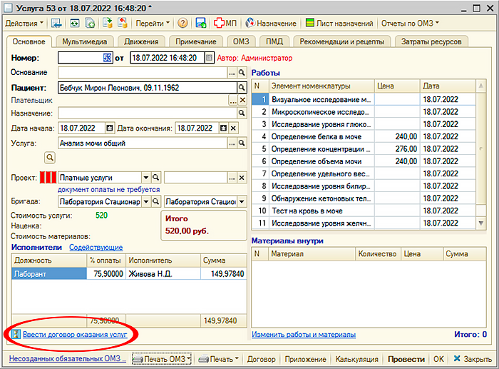Open the Действия dropdown menu
The height and width of the screenshot is (369, 499).
coord(24,24)
